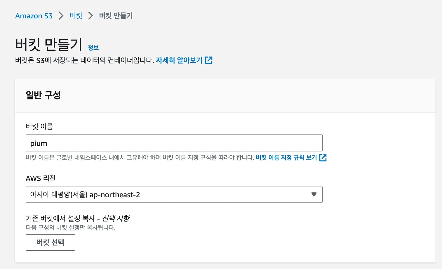442x269 pixels.
Task: Click external-link icon after 버킷 이름 지정 규칙 보기
Action: (323, 158)
